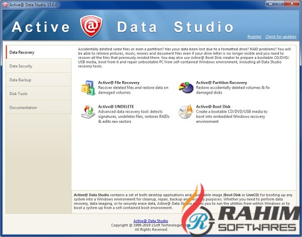The image size is (302, 237).
Task: Click the red Active@ shield logo
Action: click(91, 26)
